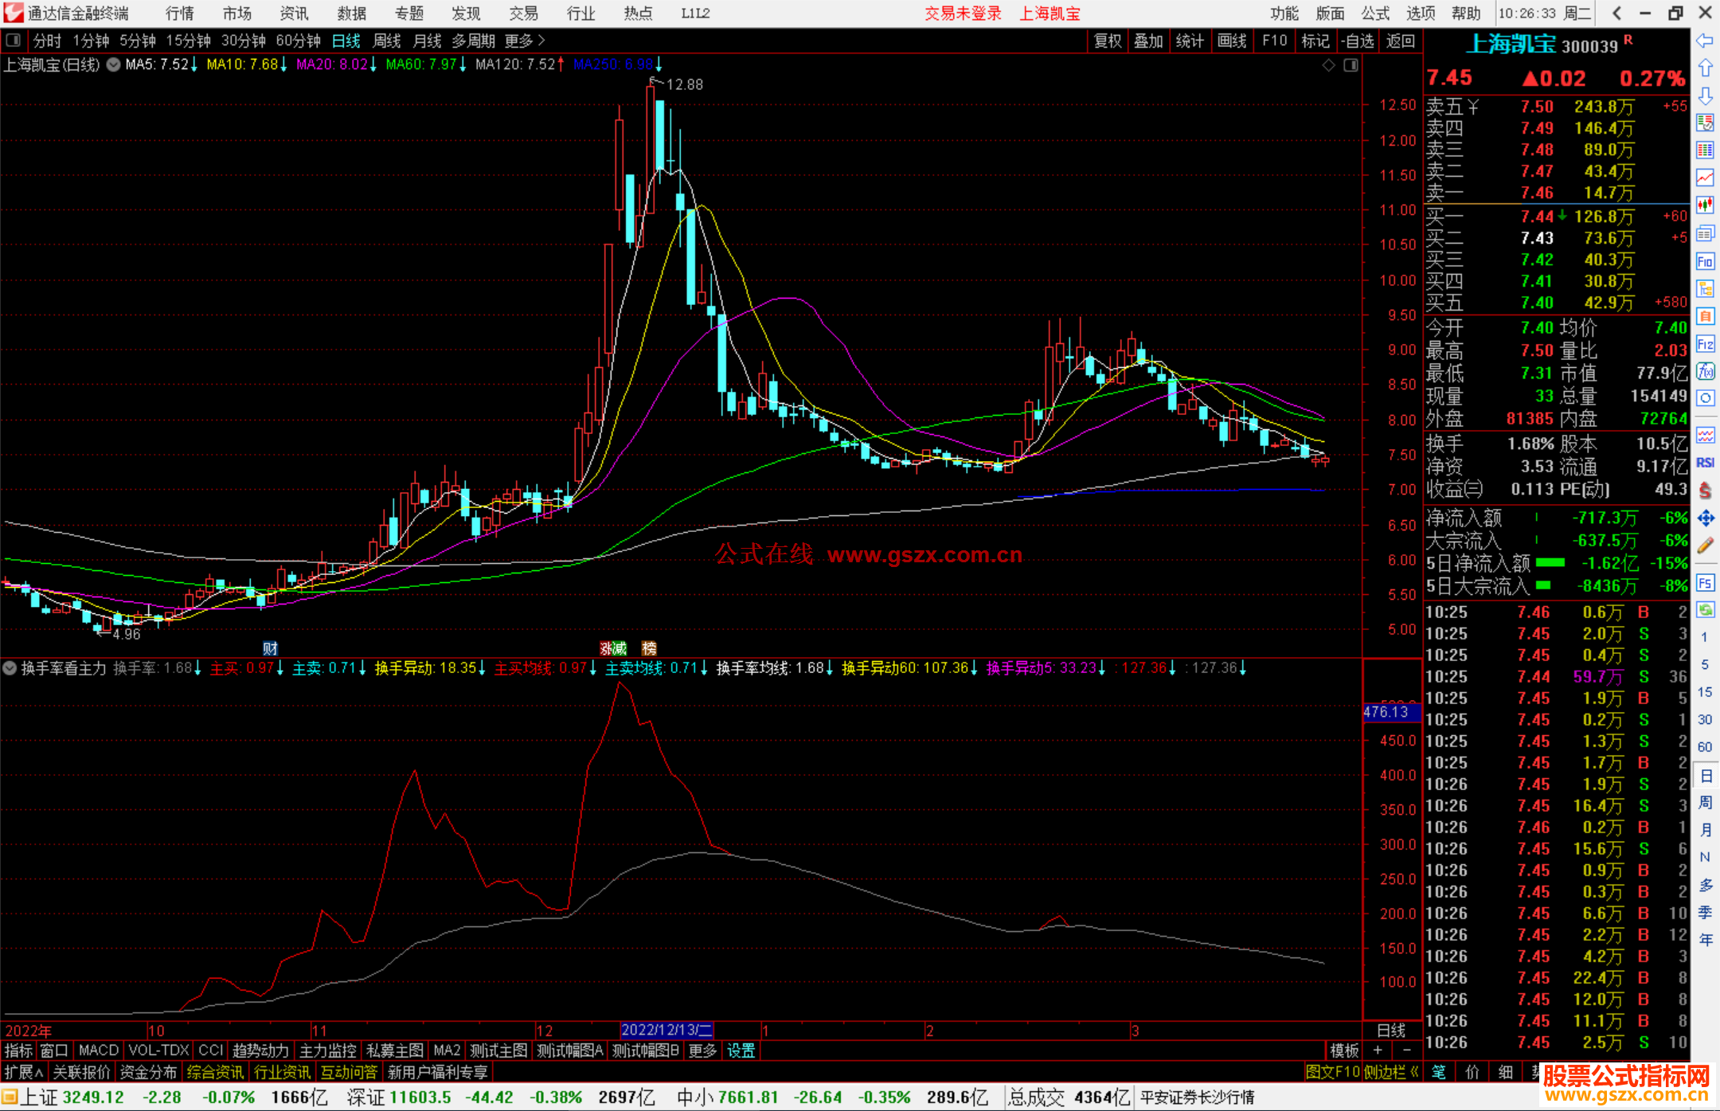Collapse the 侧边栏 side panel
The height and width of the screenshot is (1111, 1720).
(1392, 1072)
